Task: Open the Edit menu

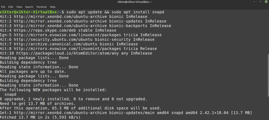Action: pyautogui.click(x=11, y=7)
